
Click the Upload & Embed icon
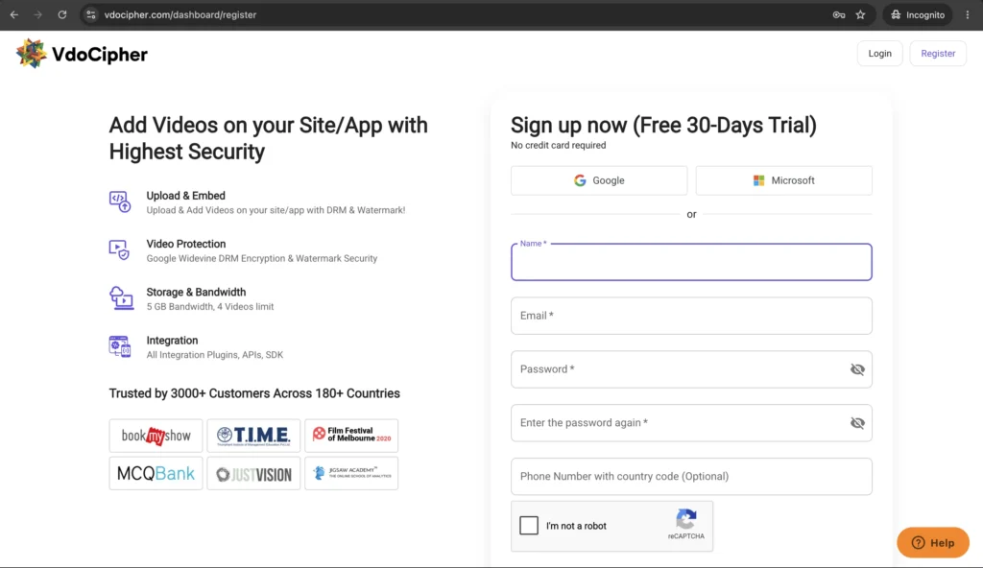[120, 201]
